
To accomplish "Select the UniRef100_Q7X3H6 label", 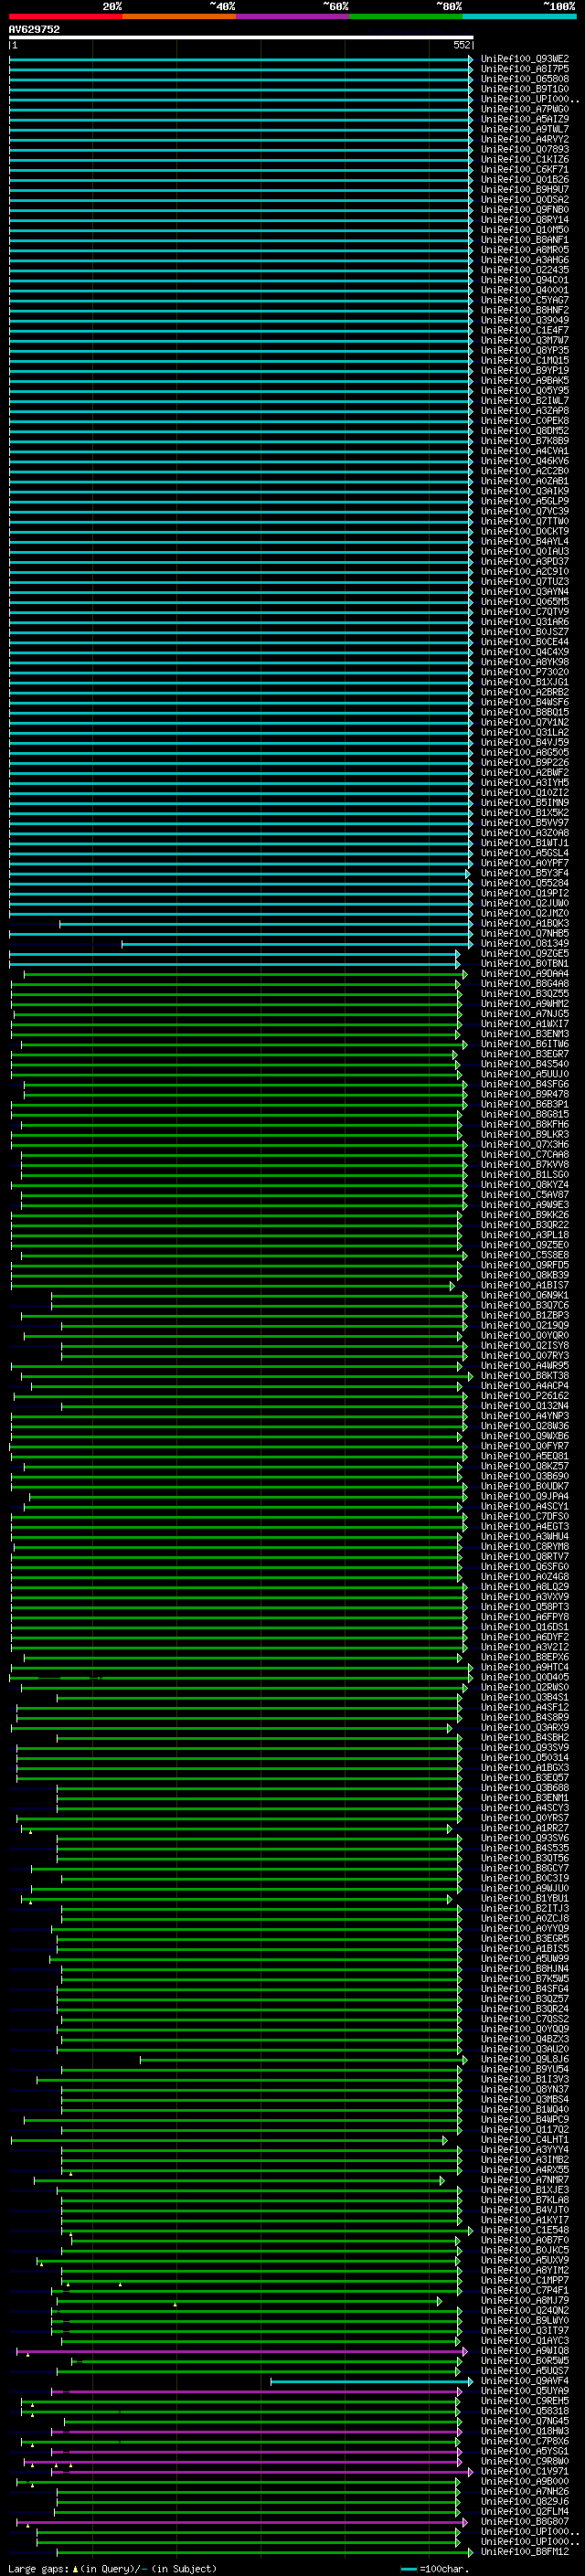I will (525, 1145).
